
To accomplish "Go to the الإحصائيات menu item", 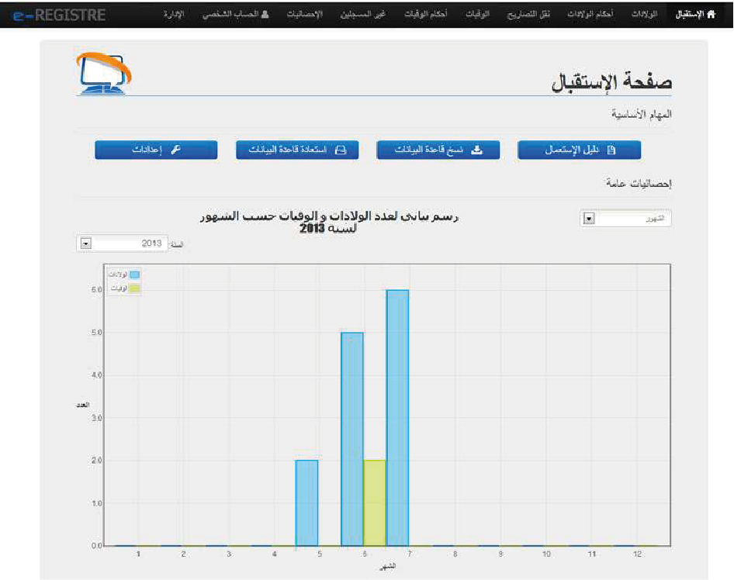I will point(305,14).
